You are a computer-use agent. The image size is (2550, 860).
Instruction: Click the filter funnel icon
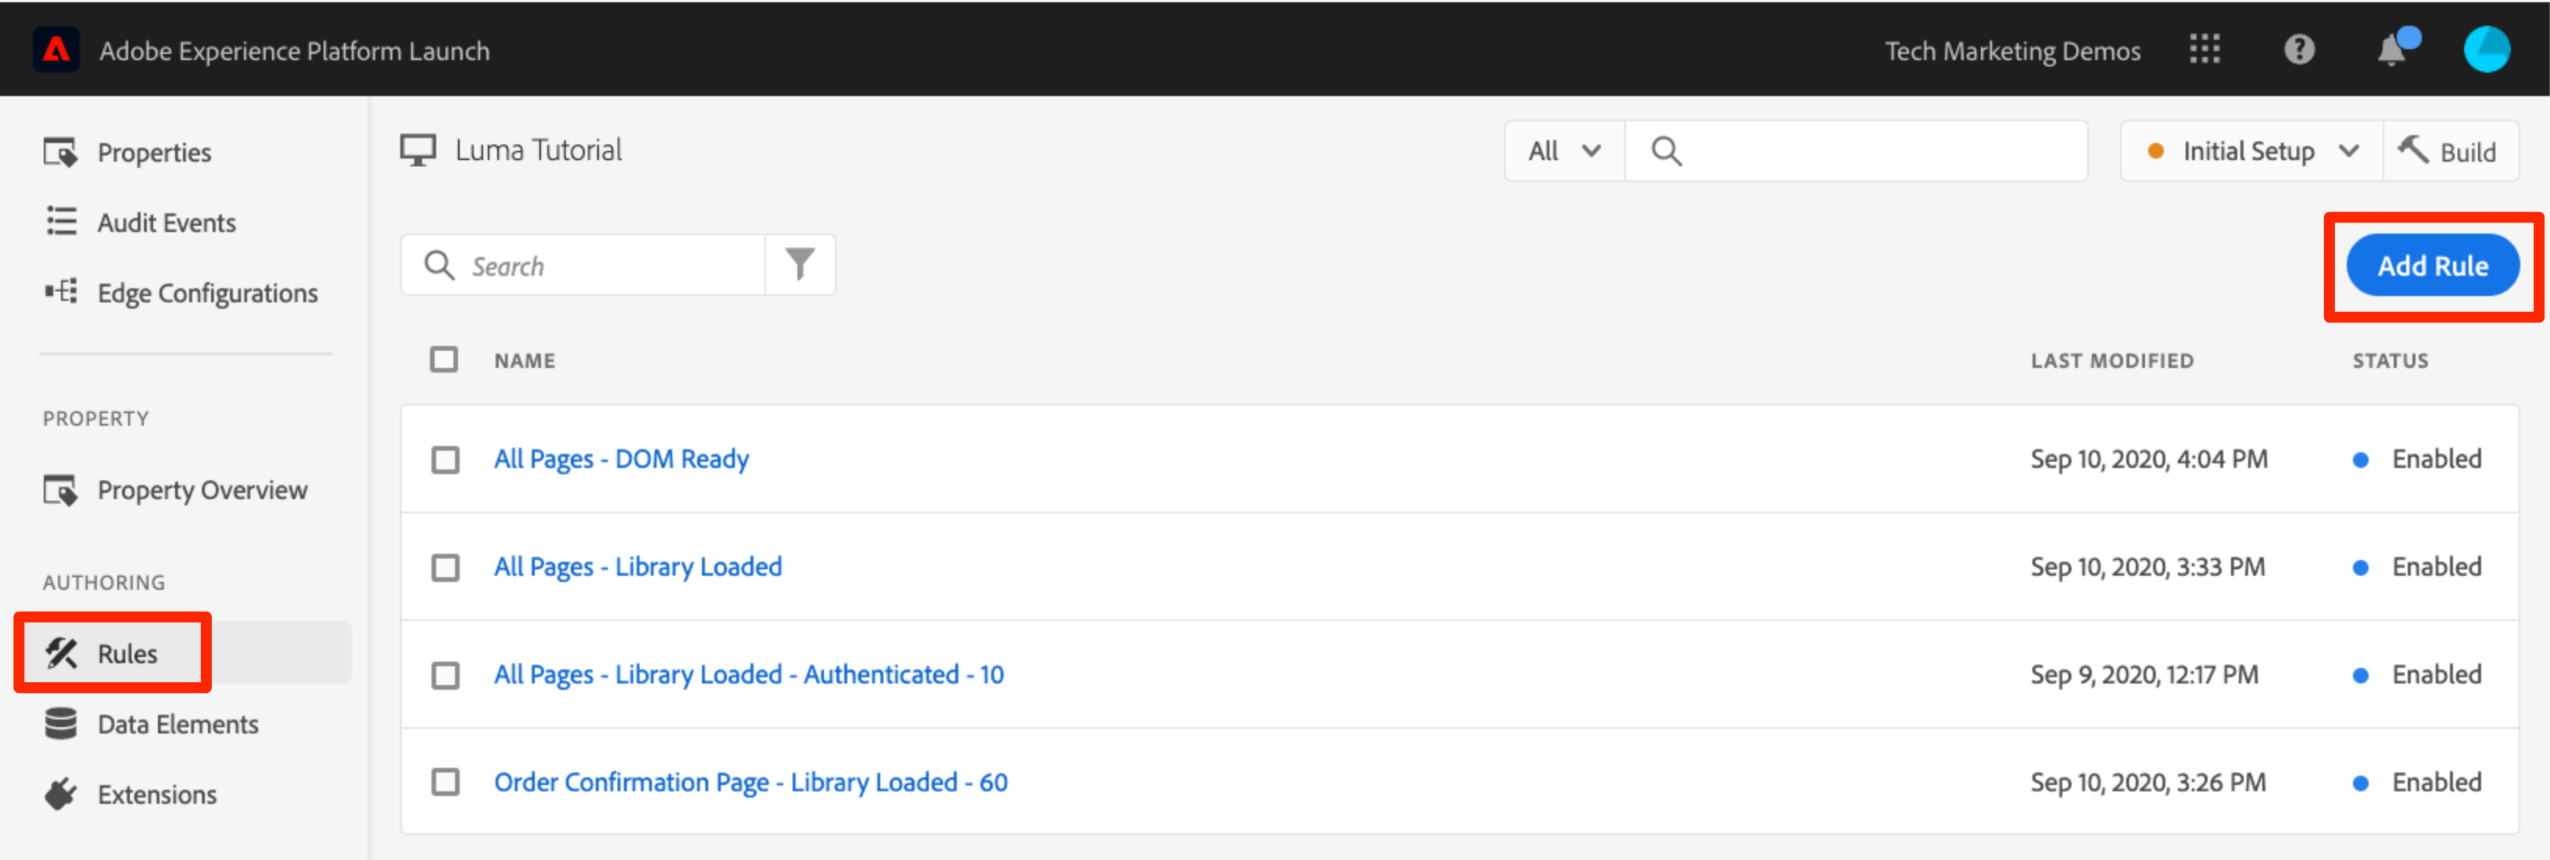pyautogui.click(x=800, y=264)
